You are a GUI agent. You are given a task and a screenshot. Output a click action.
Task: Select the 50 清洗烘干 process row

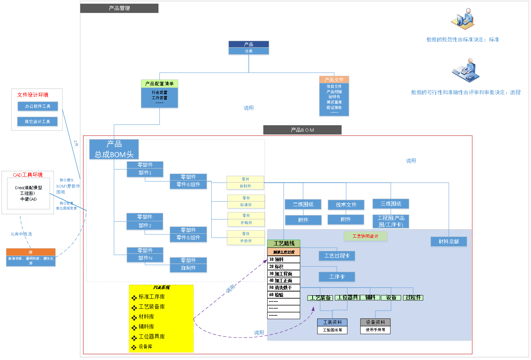(x=284, y=288)
